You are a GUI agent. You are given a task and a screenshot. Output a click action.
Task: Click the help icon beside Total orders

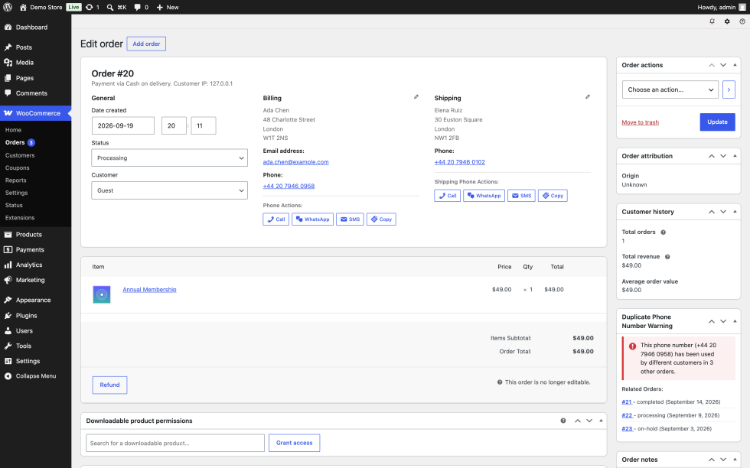pos(663,232)
